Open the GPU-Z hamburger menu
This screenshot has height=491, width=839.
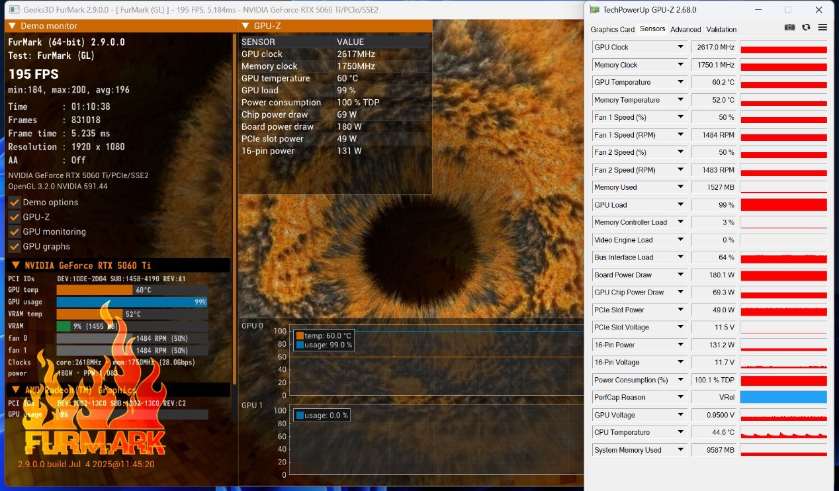coord(822,28)
